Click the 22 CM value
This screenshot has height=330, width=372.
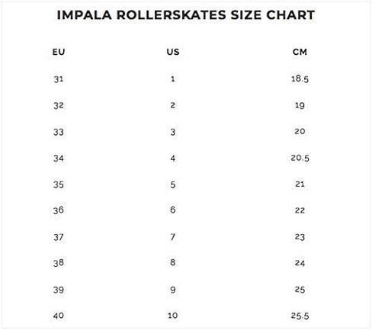(300, 210)
